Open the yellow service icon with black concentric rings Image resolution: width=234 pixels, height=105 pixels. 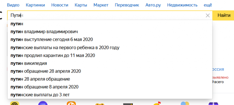pyautogui.click(x=15, y=103)
